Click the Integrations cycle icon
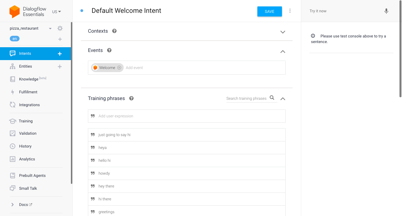This screenshot has height=216, width=402. click(x=13, y=105)
